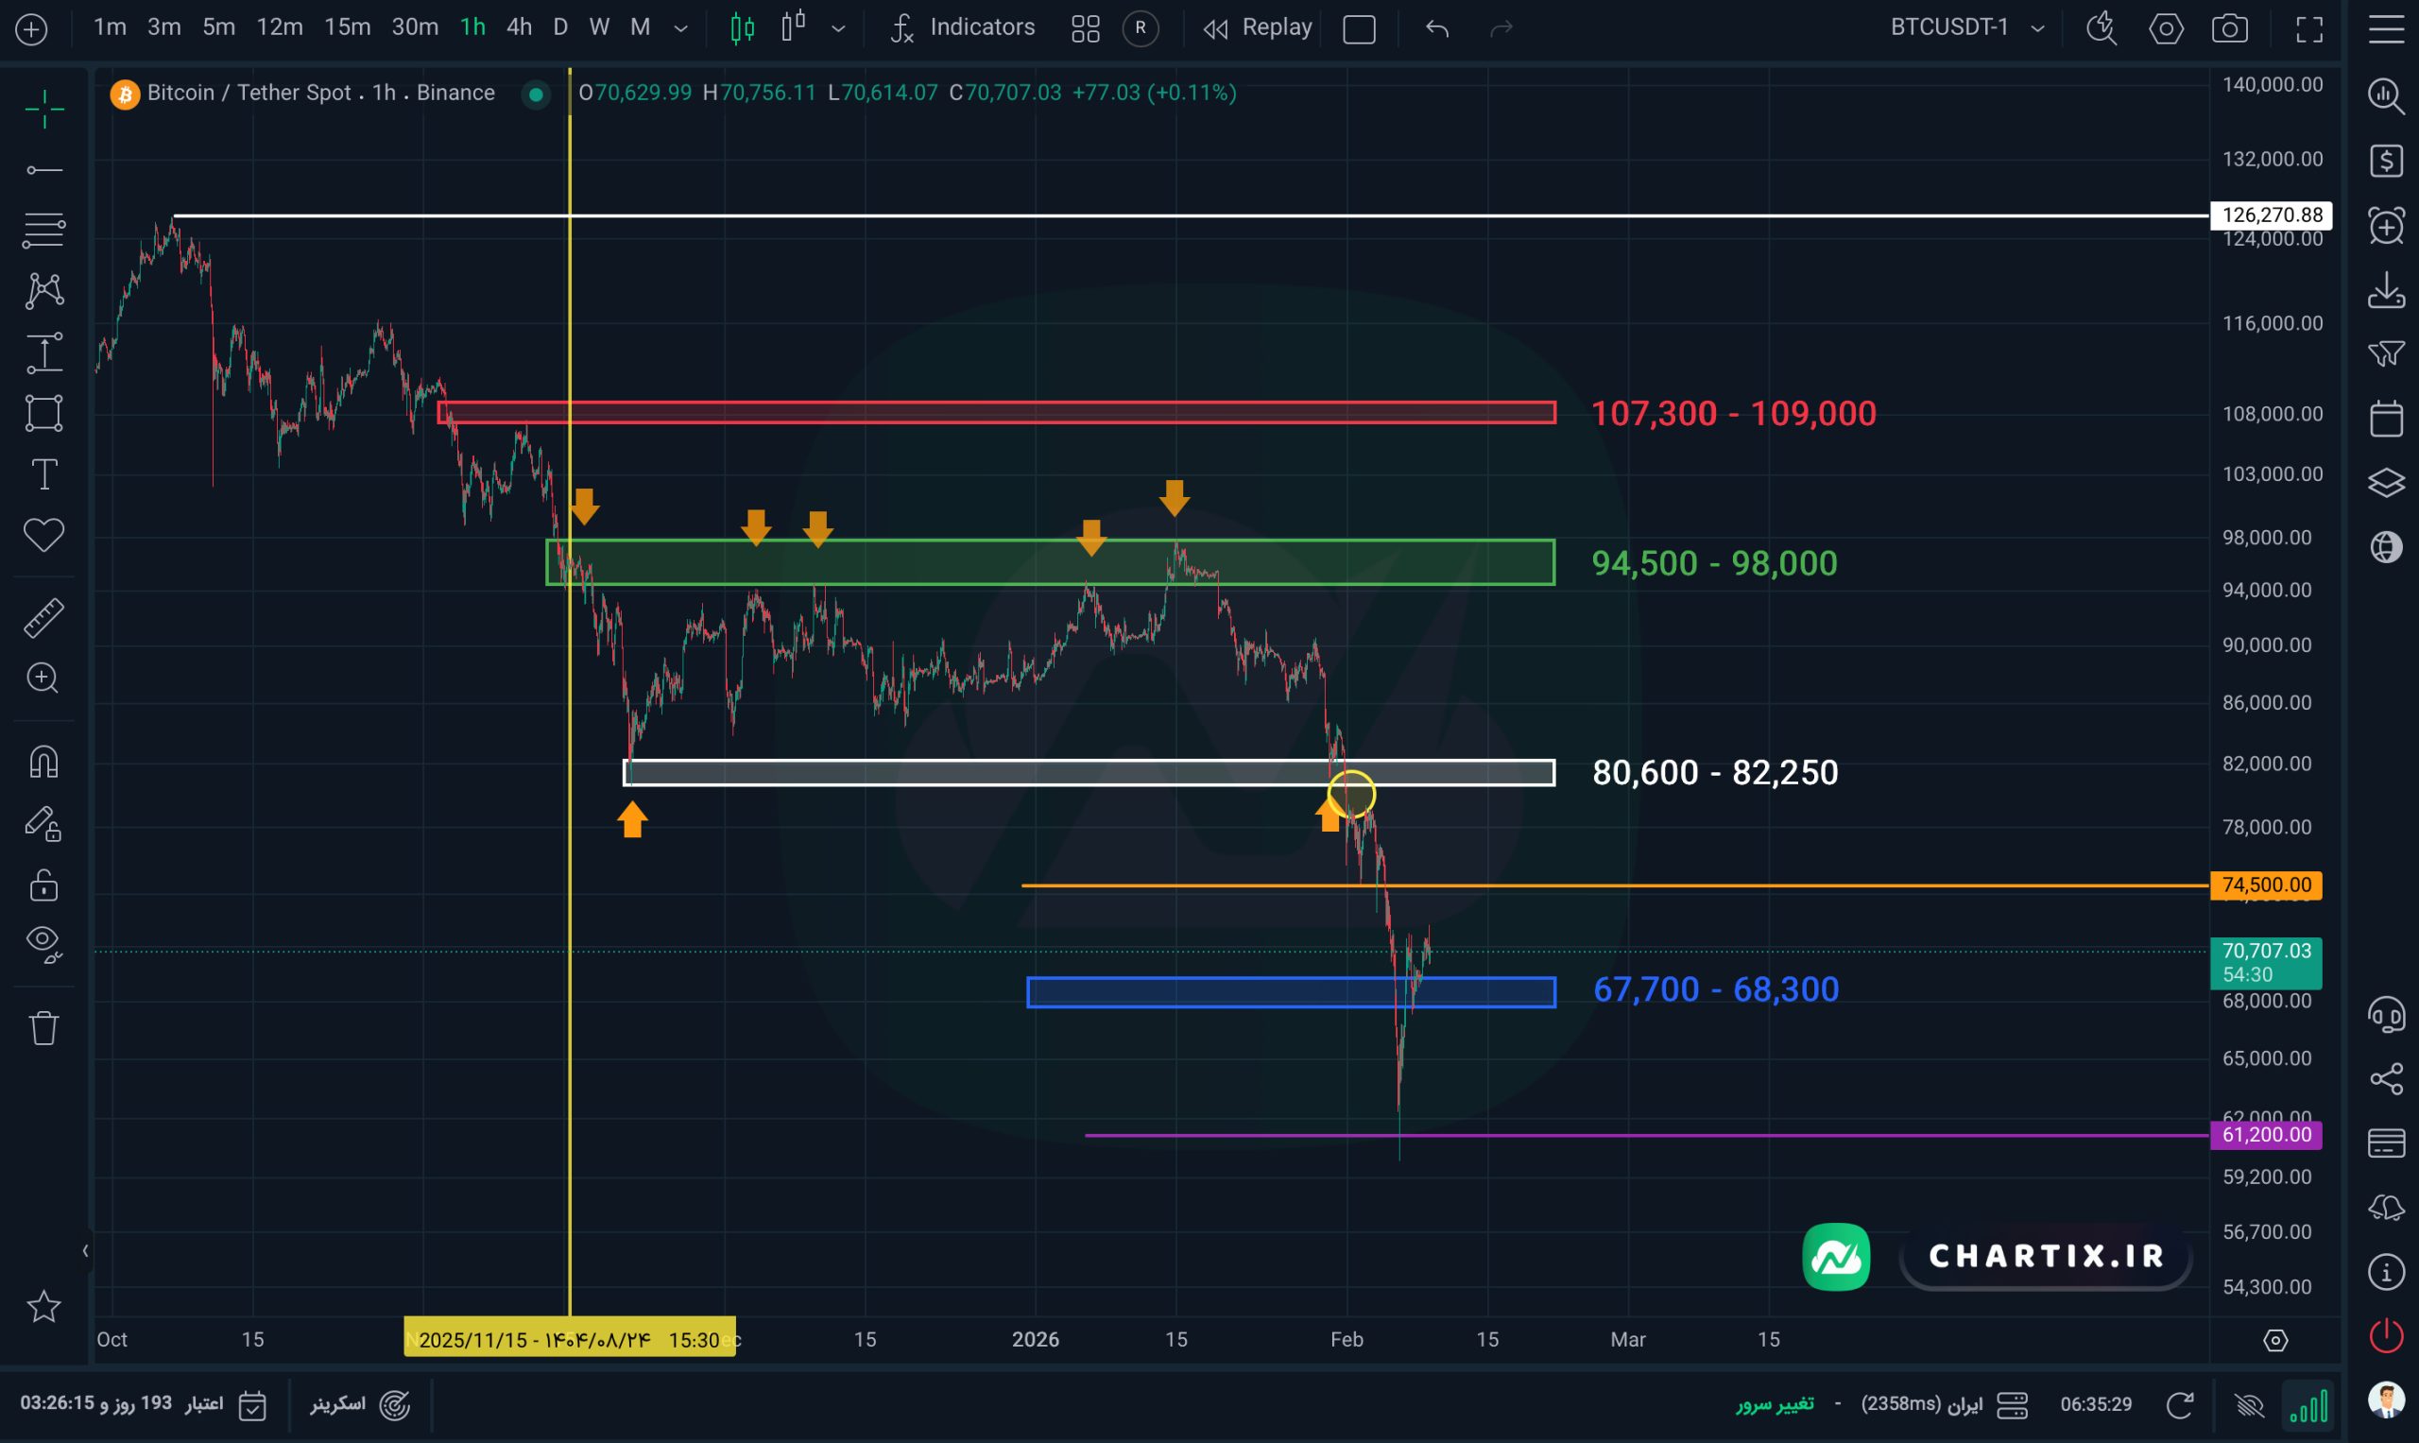Choose the Text annotation tool
Screen dimensions: 2419x1443
tap(43, 474)
